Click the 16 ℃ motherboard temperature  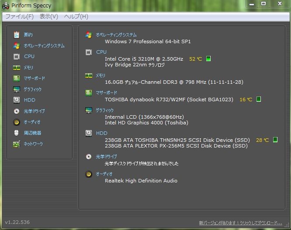pos(246,100)
